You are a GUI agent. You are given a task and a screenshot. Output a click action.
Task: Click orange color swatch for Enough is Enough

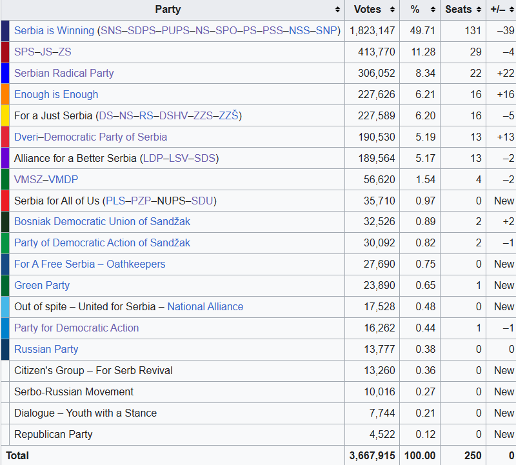(x=5, y=95)
